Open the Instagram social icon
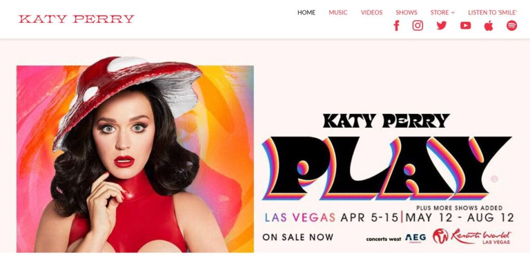The width and height of the screenshot is (530, 261). (x=418, y=25)
